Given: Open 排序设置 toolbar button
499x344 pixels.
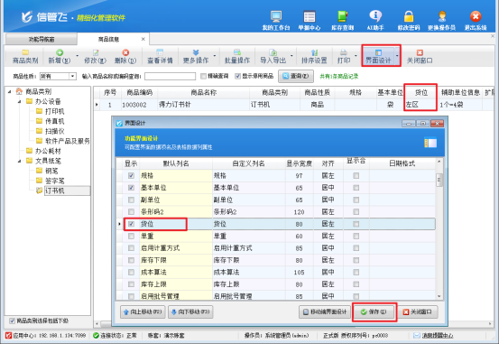Looking at the screenshot, I should pyautogui.click(x=314, y=56).
